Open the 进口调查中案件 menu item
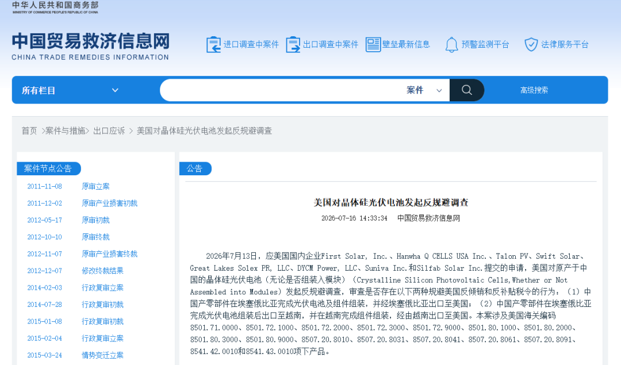The height and width of the screenshot is (365, 621). pyautogui.click(x=251, y=44)
